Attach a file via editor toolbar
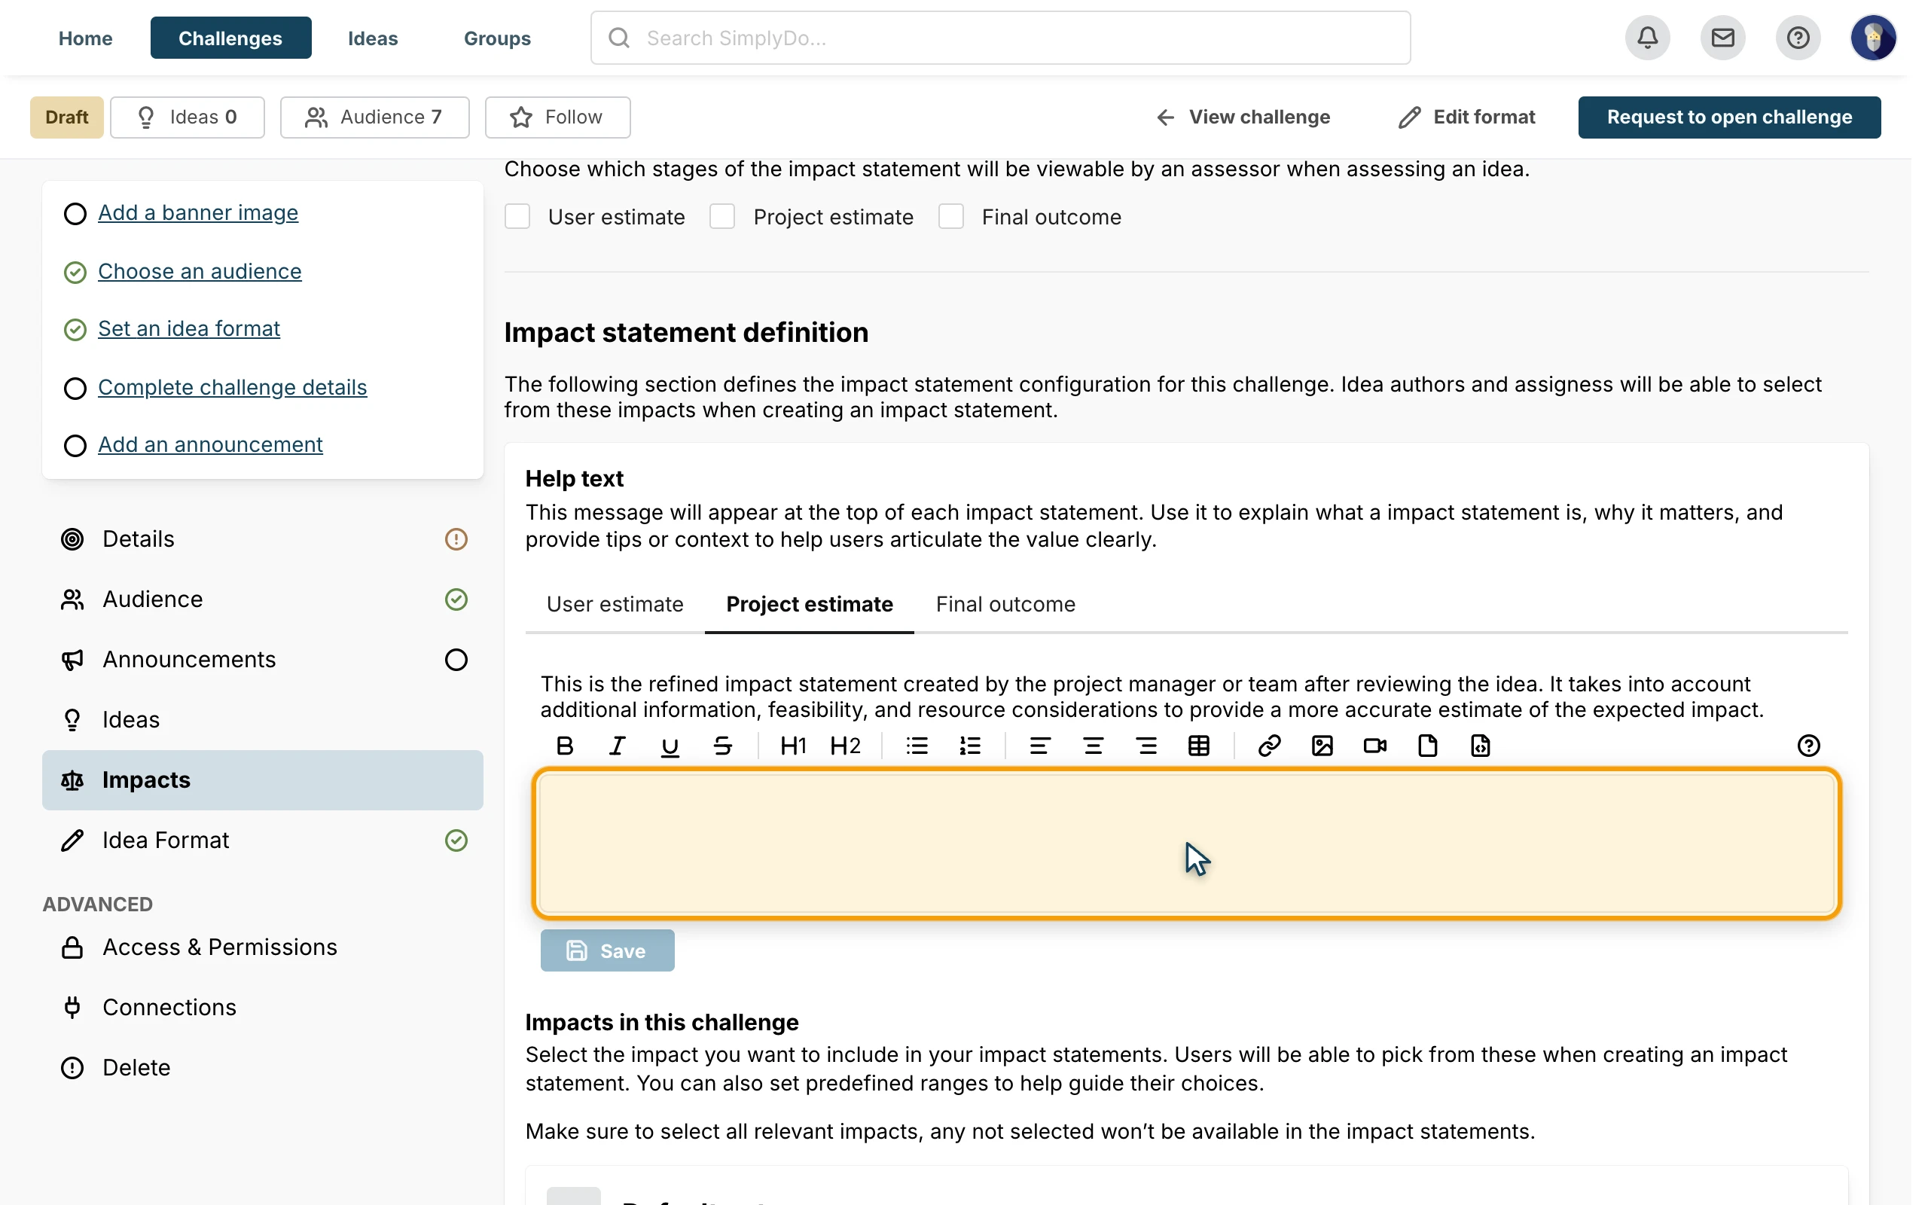The image size is (1928, 1205). 1428,746
